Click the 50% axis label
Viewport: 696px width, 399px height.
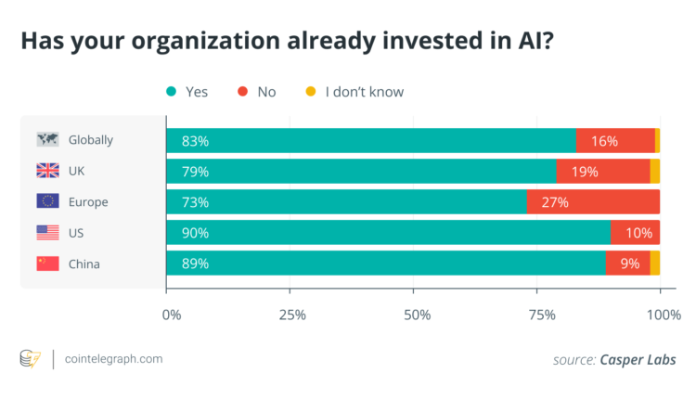click(417, 315)
